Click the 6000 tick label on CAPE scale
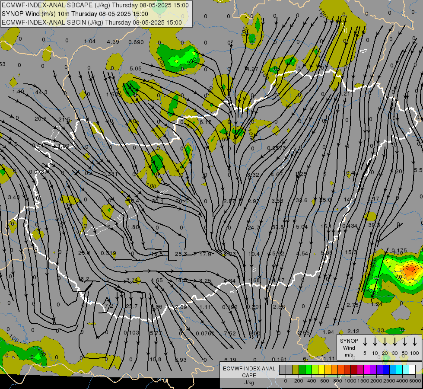Image resolution: width=423 pixels, height=389 pixels. [415, 381]
